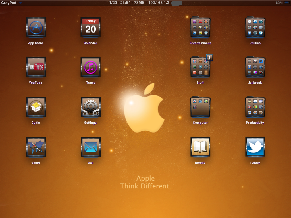The width and height of the screenshot is (291, 218).
Task: Launch iTunes with the pink music note
Action: (x=91, y=67)
